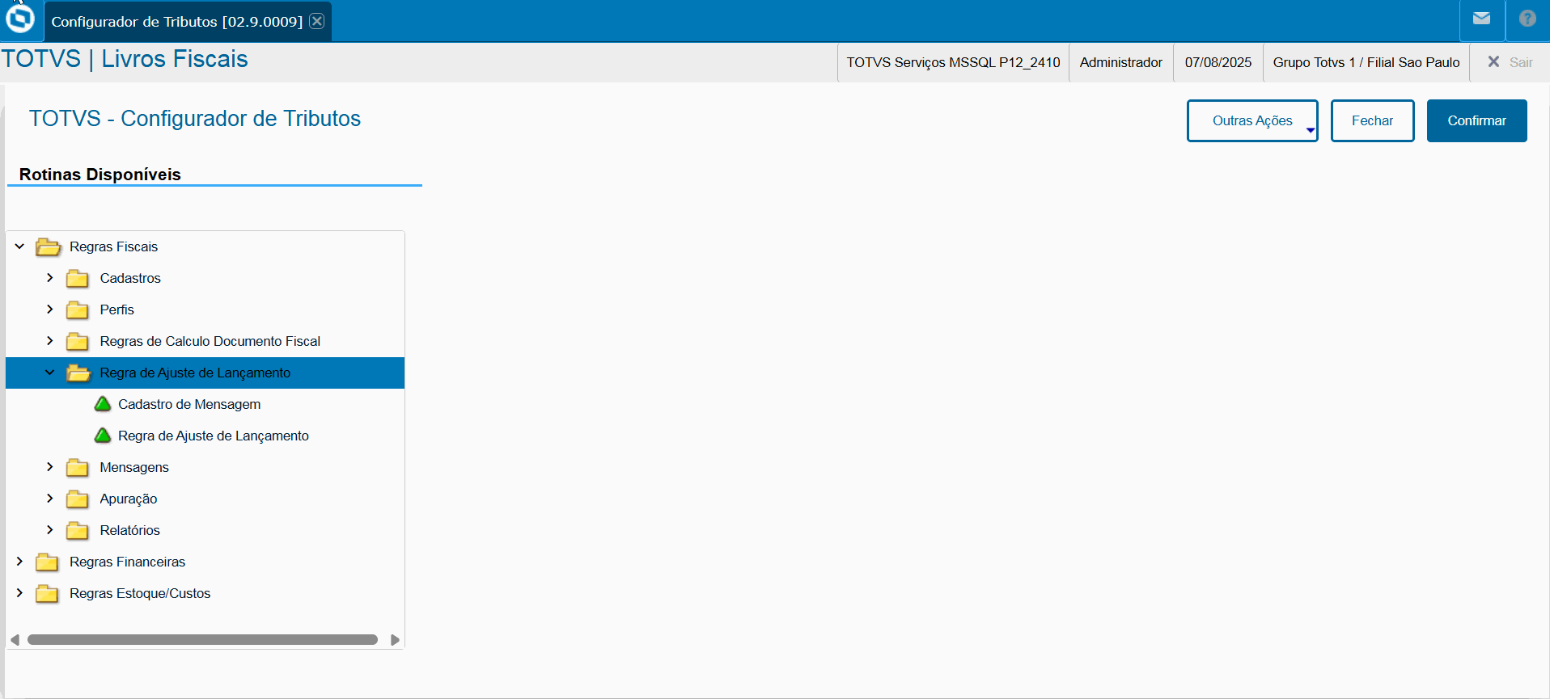This screenshot has height=699, width=1550.
Task: Click the Regras Estoque/Custos folder icon
Action: [x=47, y=593]
